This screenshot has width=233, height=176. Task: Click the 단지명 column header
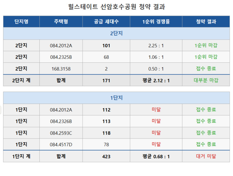pyautogui.click(x=21, y=22)
